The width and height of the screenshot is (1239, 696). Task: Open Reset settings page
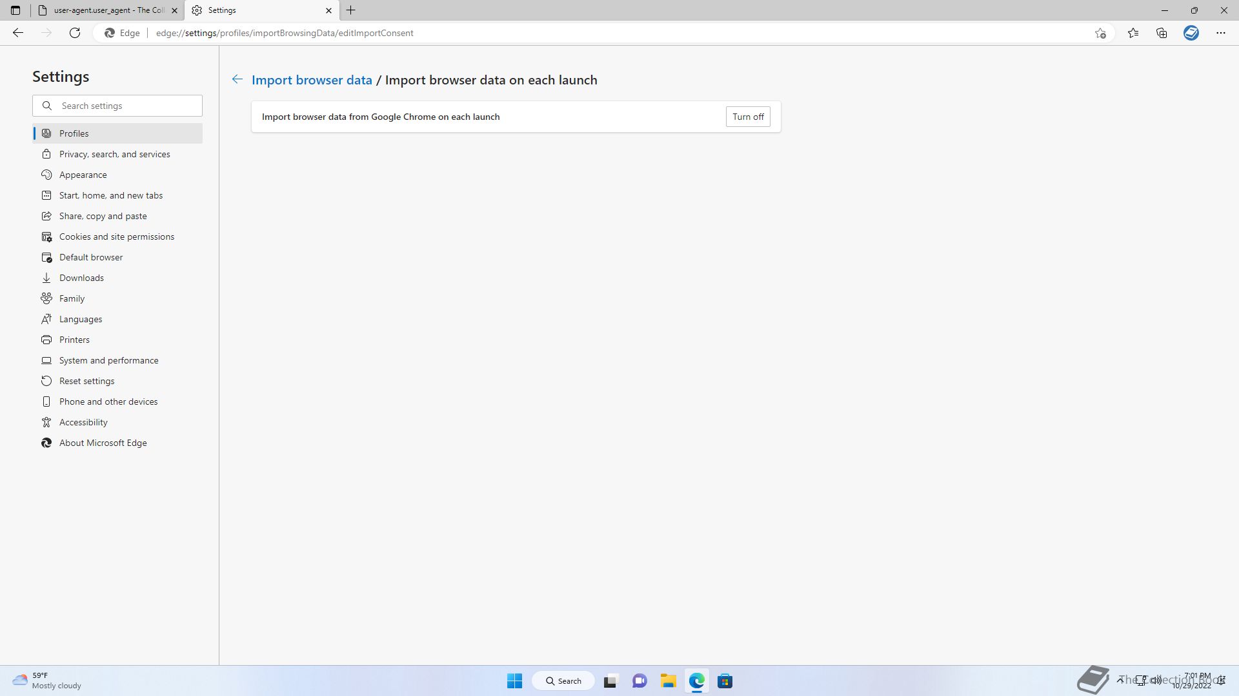[117, 381]
